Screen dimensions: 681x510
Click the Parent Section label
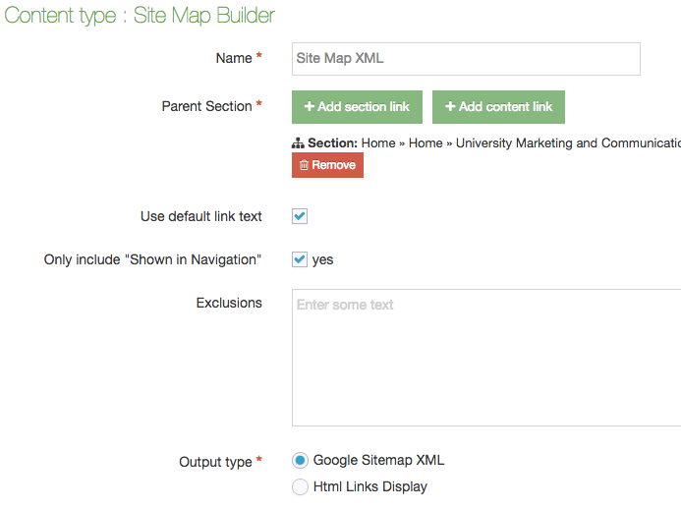pos(206,106)
